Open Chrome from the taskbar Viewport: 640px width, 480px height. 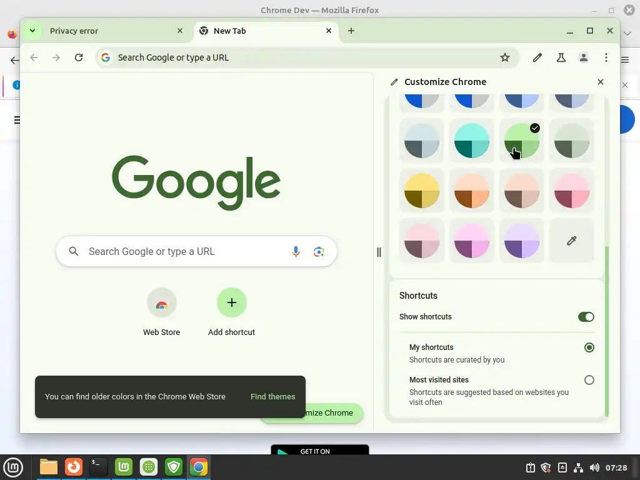(199, 467)
